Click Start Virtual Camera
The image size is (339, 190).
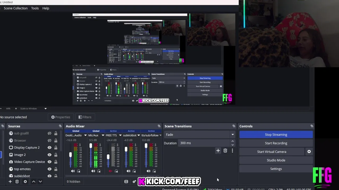tap(272, 152)
